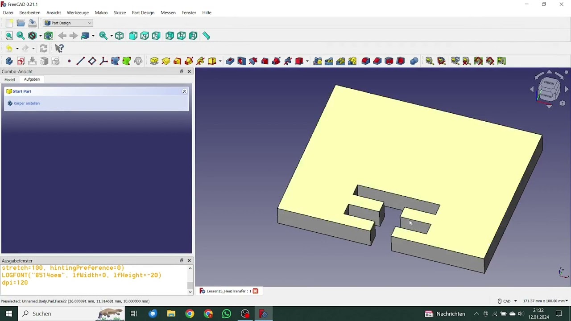Viewport: 571px width, 321px height.
Task: Switch to the Aufgaben tab
Action: 32,79
